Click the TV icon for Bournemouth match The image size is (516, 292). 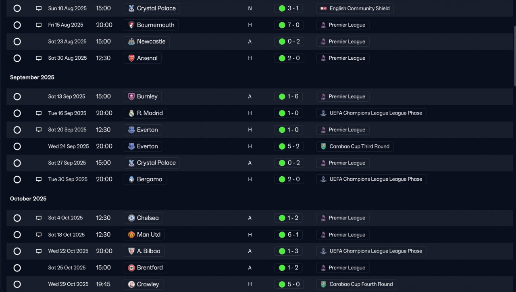pyautogui.click(x=39, y=25)
